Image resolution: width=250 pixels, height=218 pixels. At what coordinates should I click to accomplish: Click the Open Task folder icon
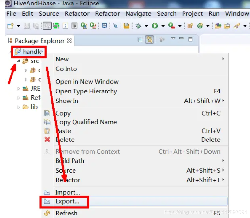tap(227, 26)
